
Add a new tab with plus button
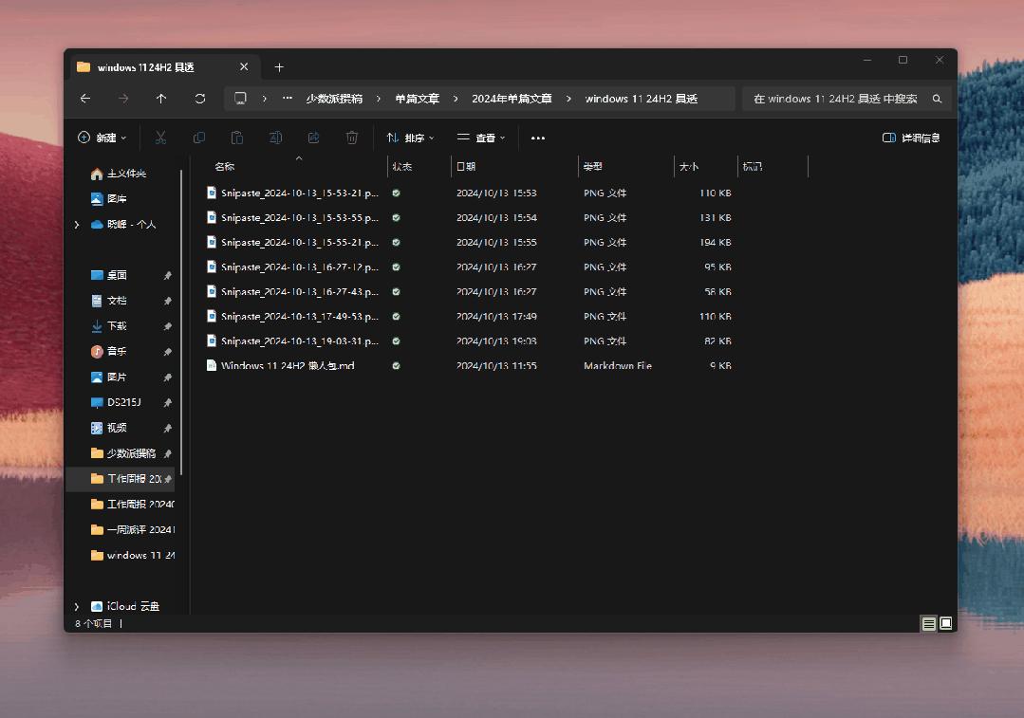279,67
